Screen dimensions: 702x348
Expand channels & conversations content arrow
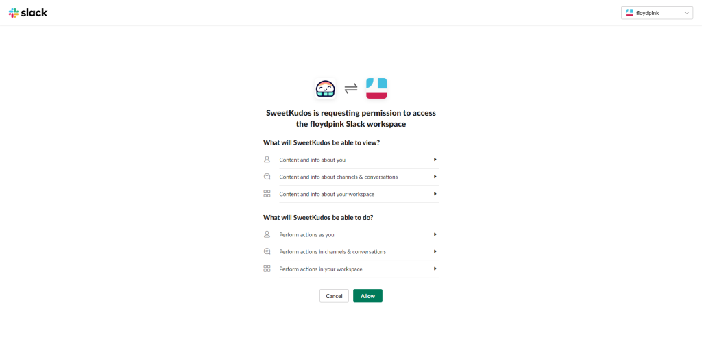[435, 177]
